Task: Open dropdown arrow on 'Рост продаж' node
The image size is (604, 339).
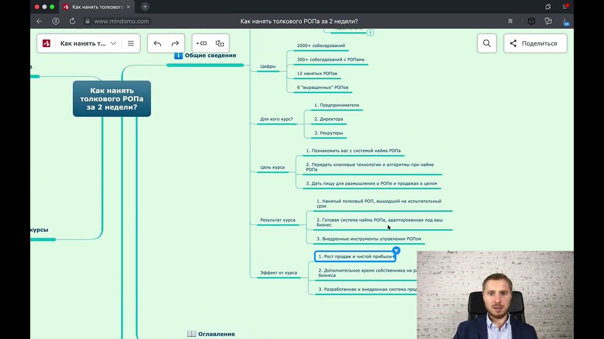Action: pos(396,251)
